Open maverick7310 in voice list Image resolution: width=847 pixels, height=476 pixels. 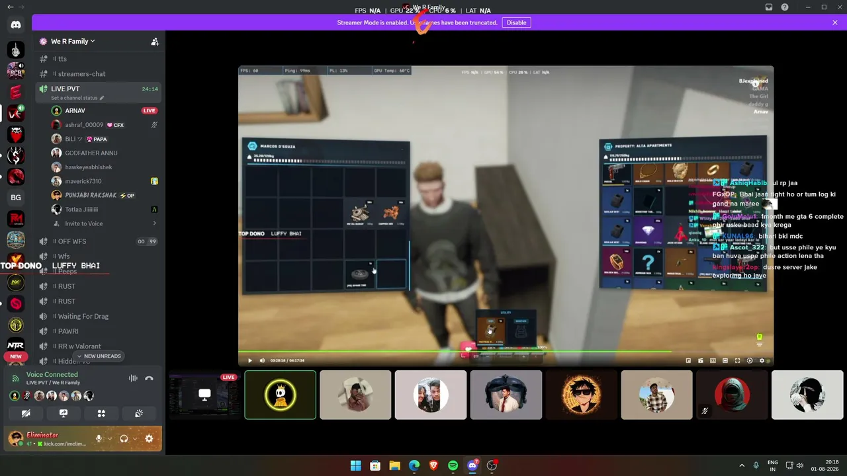pos(105,181)
